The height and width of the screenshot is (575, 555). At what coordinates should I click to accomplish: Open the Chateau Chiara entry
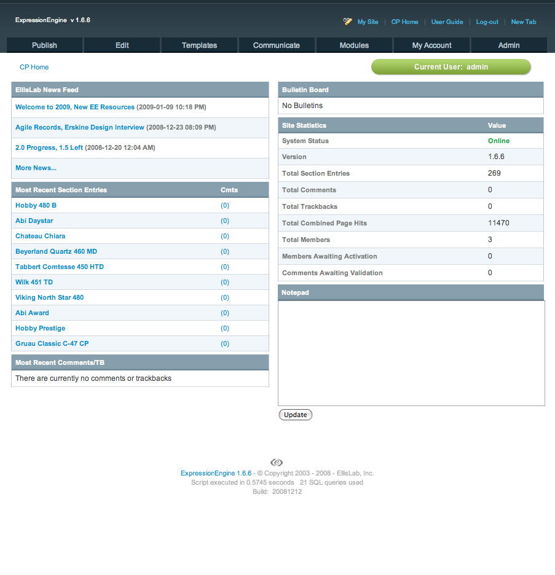point(41,236)
